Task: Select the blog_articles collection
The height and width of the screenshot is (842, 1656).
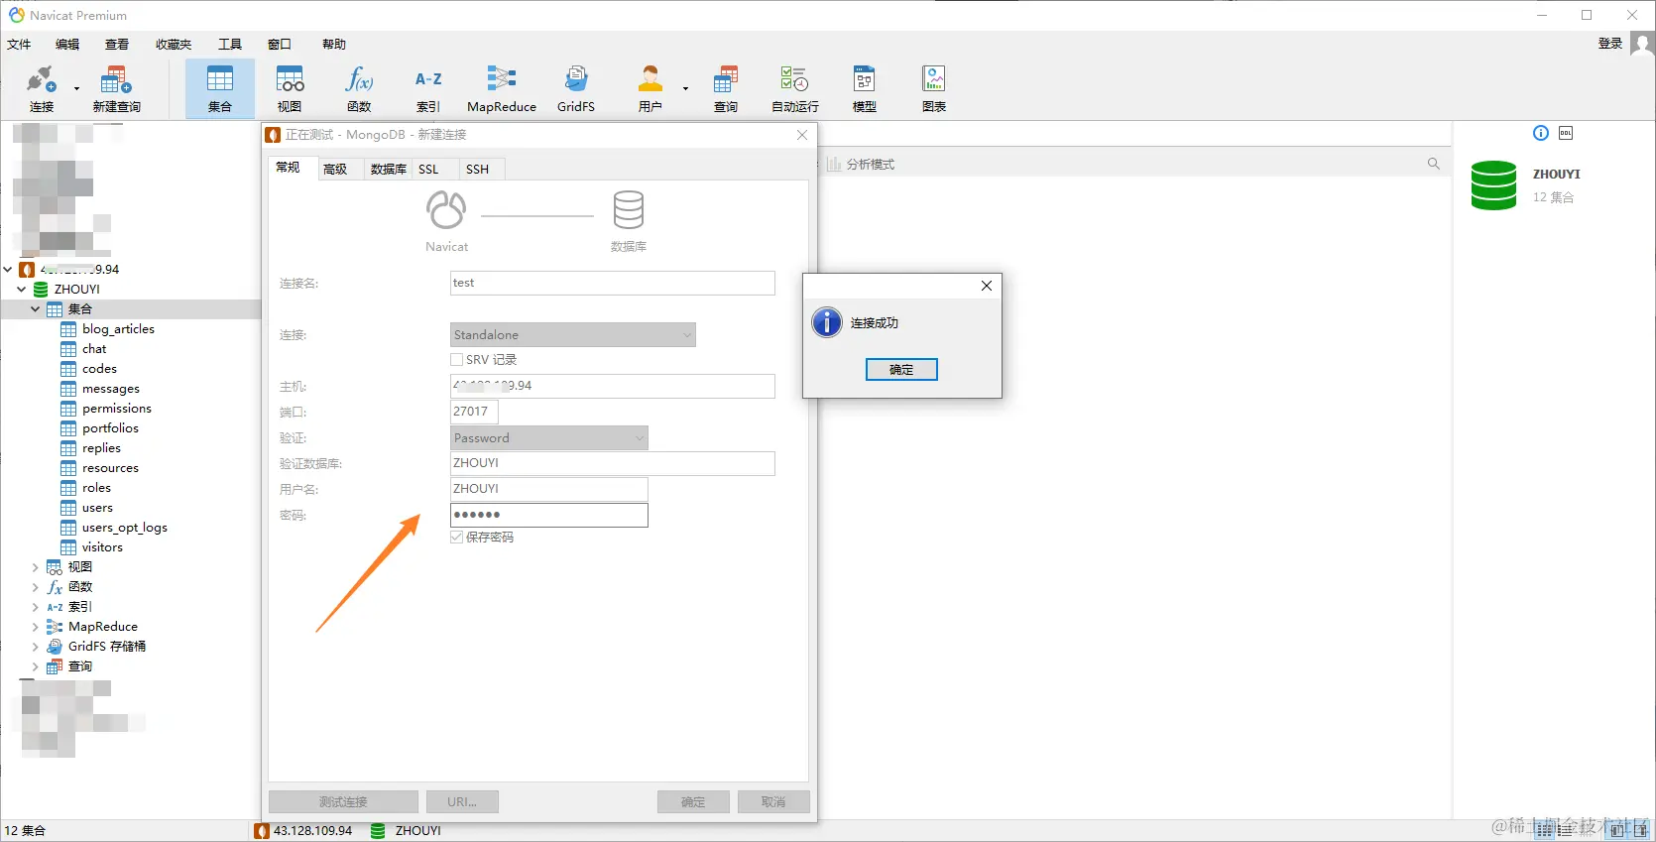Action: tap(118, 329)
